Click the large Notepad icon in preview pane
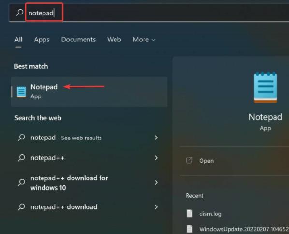 [265, 87]
